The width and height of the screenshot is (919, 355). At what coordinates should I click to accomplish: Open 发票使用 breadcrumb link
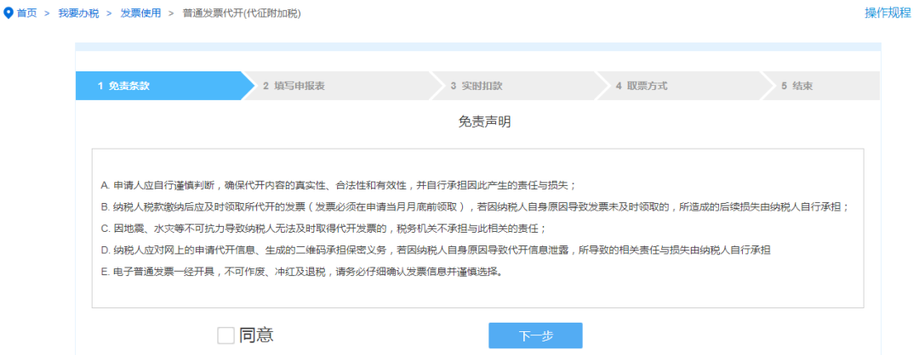click(140, 13)
